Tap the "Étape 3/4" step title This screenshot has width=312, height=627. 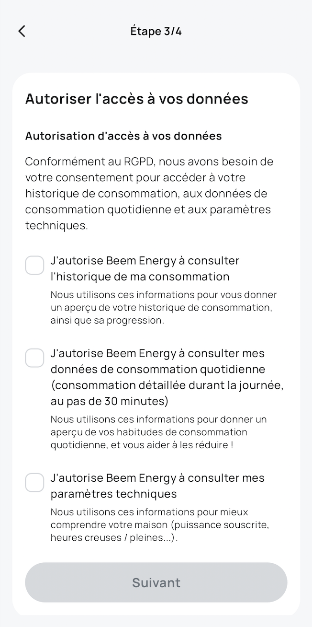(156, 32)
